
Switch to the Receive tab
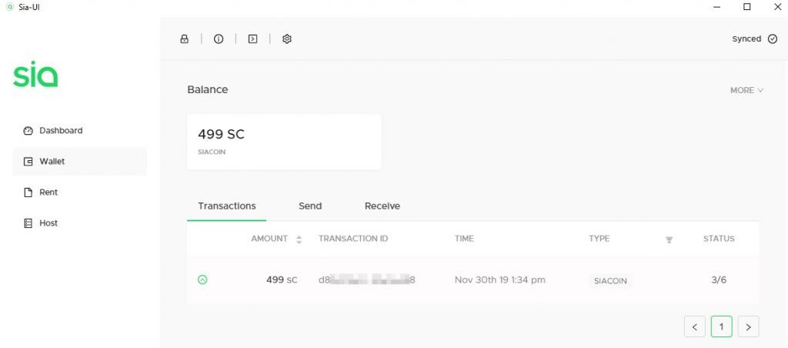pyautogui.click(x=382, y=206)
